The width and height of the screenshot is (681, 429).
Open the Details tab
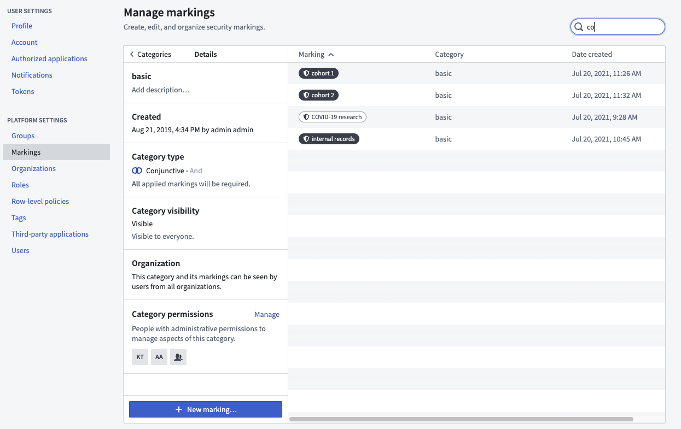(x=206, y=55)
